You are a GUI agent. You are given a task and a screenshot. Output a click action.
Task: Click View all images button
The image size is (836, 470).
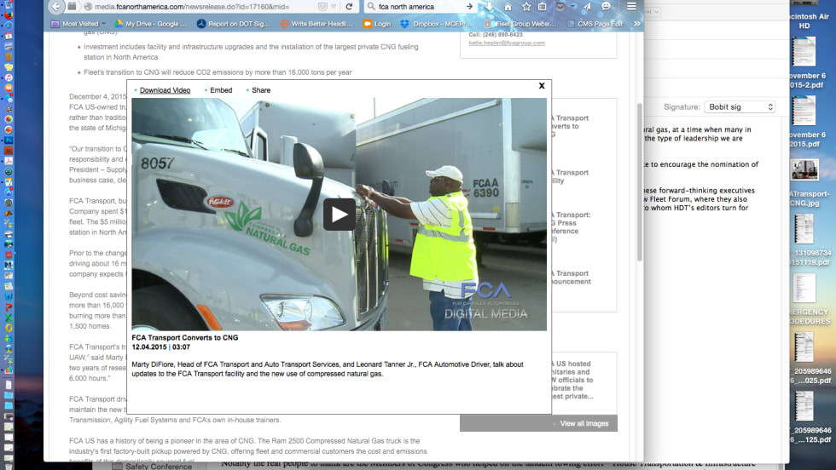[584, 423]
